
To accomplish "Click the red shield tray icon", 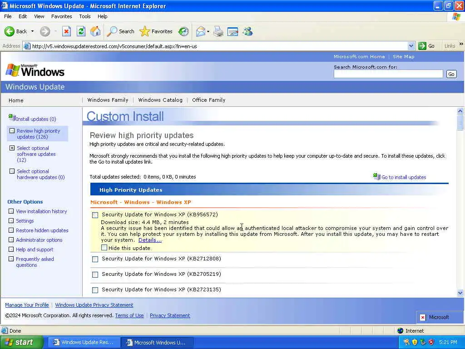I will pyautogui.click(x=431, y=342).
